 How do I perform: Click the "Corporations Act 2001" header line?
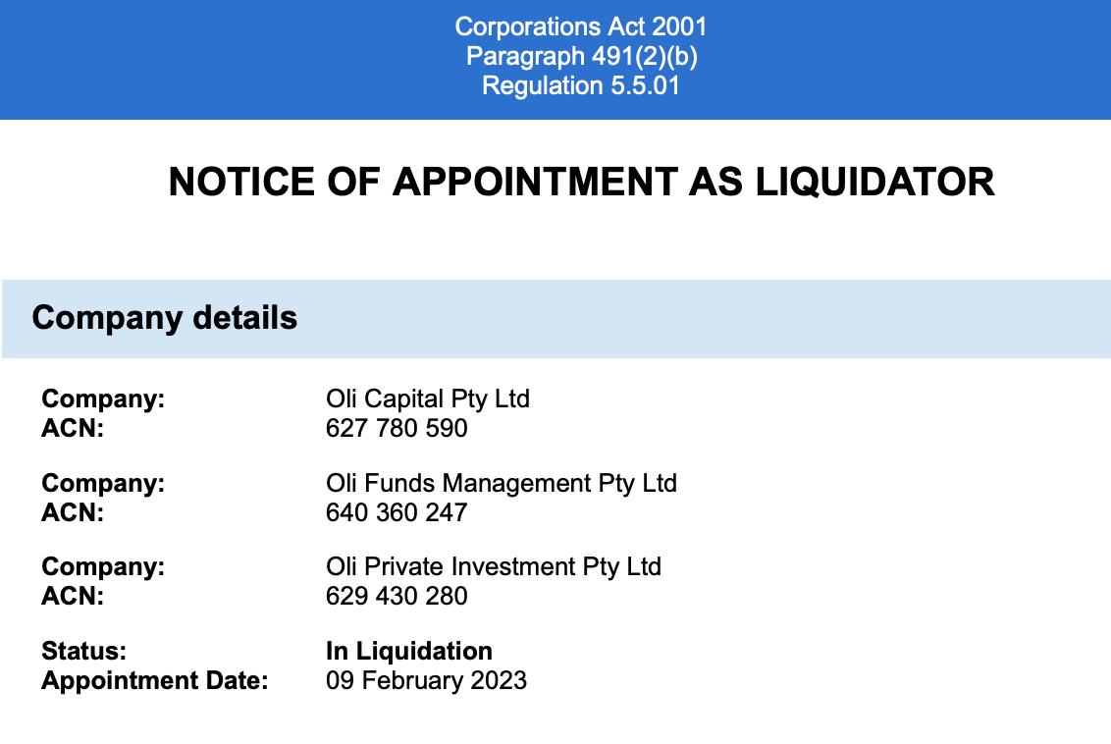[x=581, y=27]
